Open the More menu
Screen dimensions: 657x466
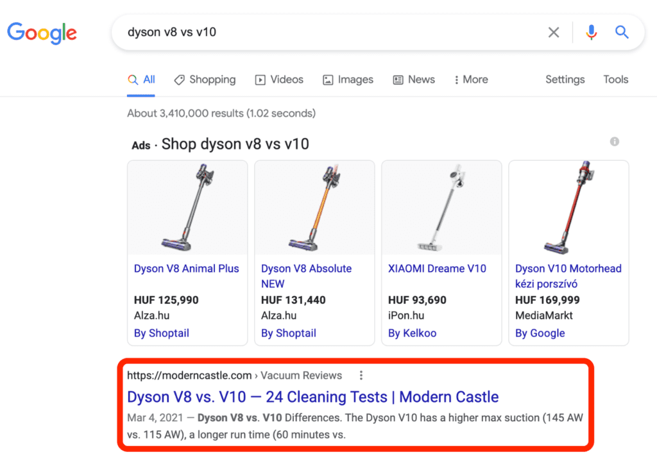[x=472, y=79]
